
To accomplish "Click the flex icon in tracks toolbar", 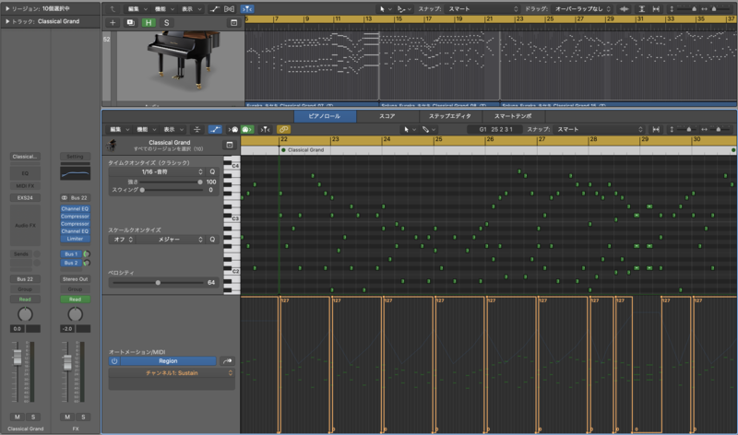I will (229, 9).
